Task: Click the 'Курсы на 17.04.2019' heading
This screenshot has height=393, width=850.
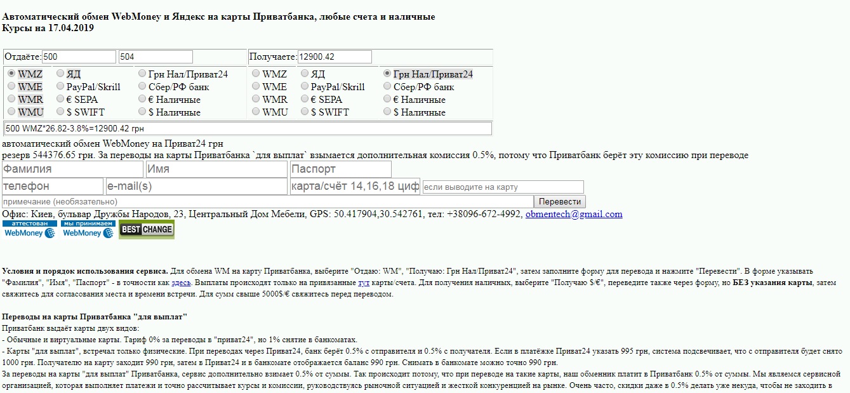Action: point(48,27)
